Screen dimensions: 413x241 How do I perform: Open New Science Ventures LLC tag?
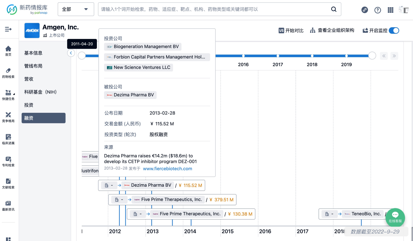pos(139,67)
